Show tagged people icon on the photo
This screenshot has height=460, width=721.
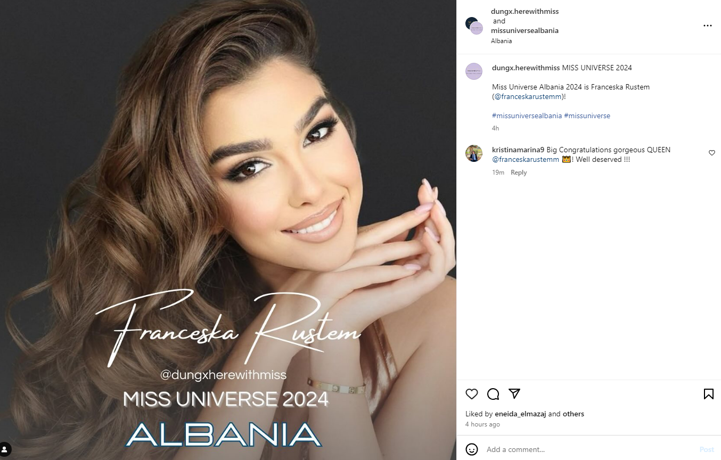(x=5, y=449)
